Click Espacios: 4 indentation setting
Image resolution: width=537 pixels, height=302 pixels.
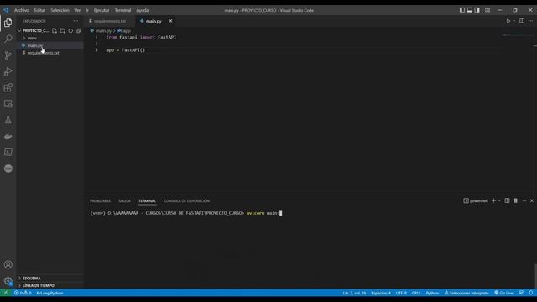(x=381, y=293)
